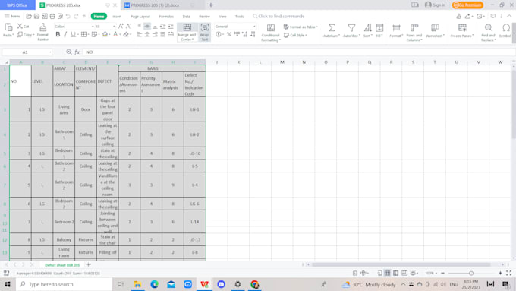Click the Undo arrow
Screen dimensions: 516x291
(x=68, y=16)
